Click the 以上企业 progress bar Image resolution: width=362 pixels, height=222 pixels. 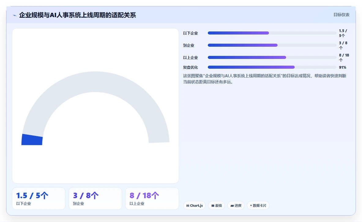pyautogui.click(x=272, y=57)
